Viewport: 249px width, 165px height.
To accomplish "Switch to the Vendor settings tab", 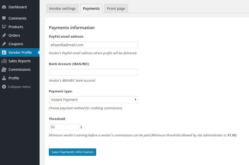I will (x=62, y=9).
